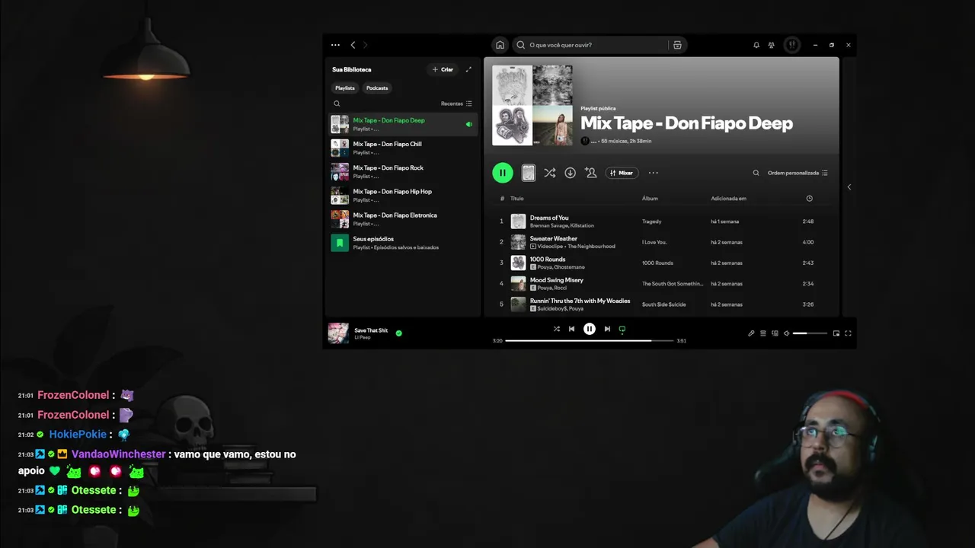
Task: Open the Mix Tape - Don Fiapo Rock playlist
Action: pyautogui.click(x=403, y=171)
